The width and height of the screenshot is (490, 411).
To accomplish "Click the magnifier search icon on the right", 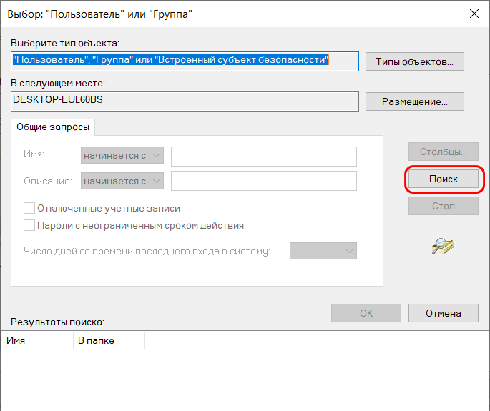I will pyautogui.click(x=444, y=247).
